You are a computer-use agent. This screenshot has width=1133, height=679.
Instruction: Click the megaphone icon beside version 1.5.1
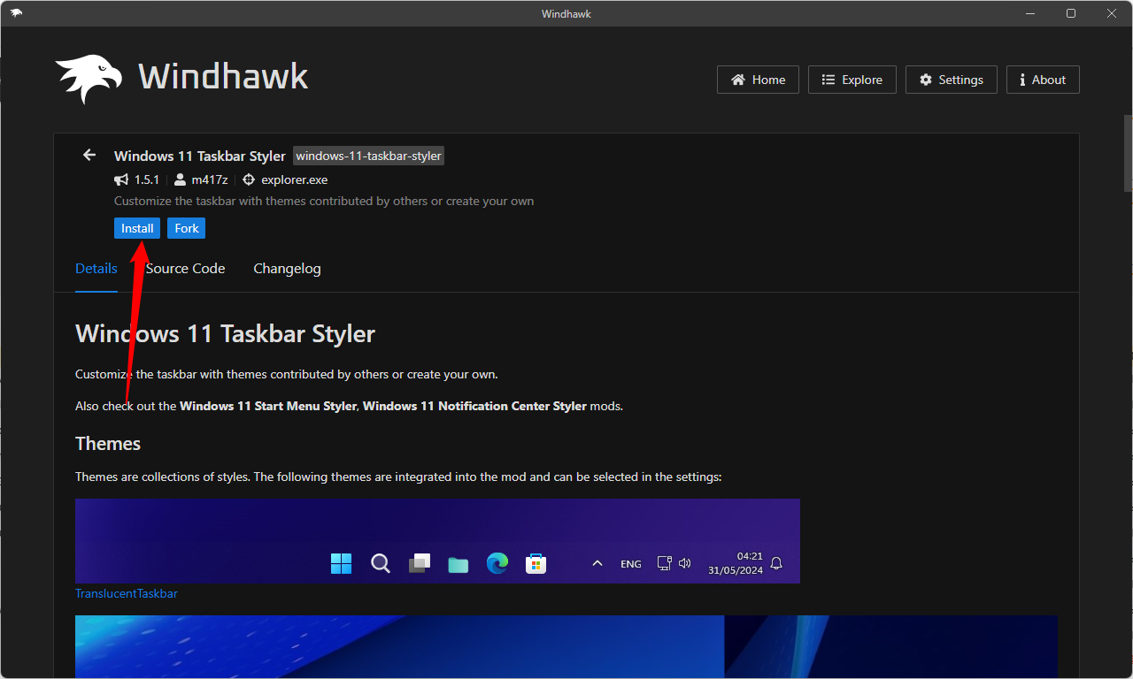point(120,179)
